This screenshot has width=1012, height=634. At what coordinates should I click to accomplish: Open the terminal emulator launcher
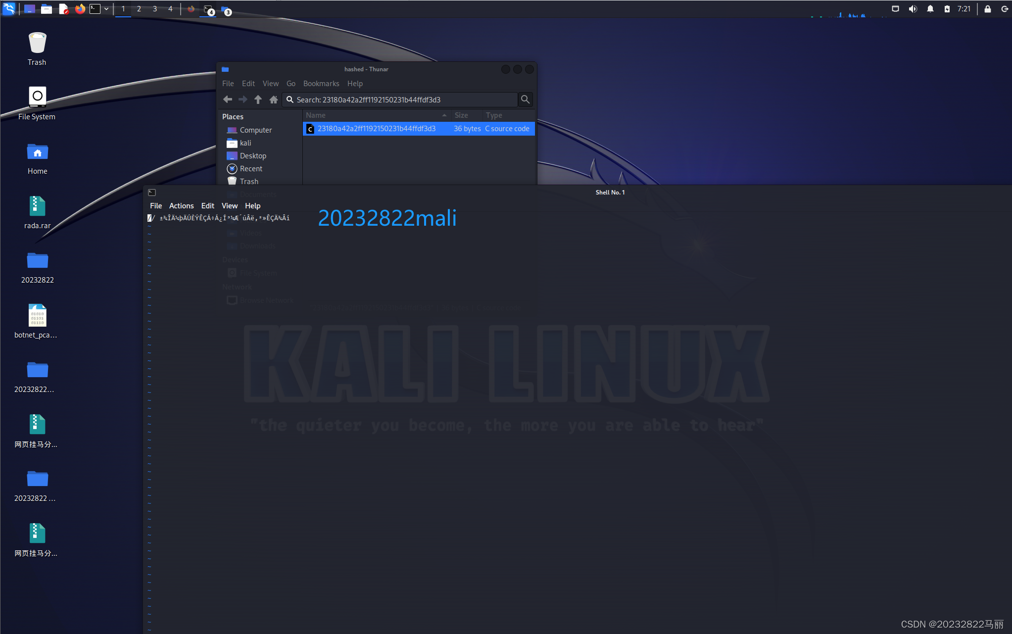(x=95, y=9)
